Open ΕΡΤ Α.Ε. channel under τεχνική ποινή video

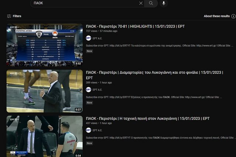(97, 130)
